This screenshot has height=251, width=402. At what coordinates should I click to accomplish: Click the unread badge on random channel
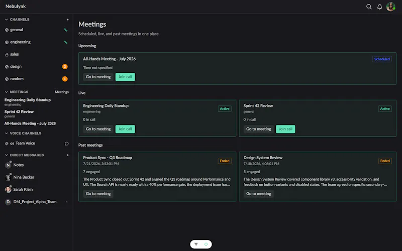coord(65,79)
